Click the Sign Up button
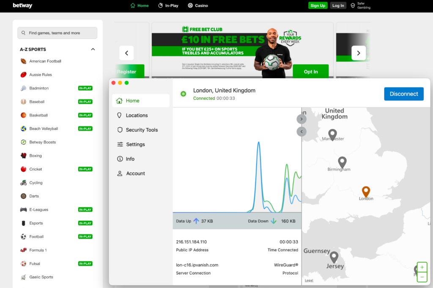This screenshot has width=433, height=288. point(318,5)
